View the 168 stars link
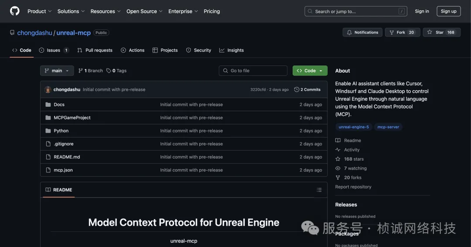The height and width of the screenshot is (247, 471). pyautogui.click(x=350, y=159)
